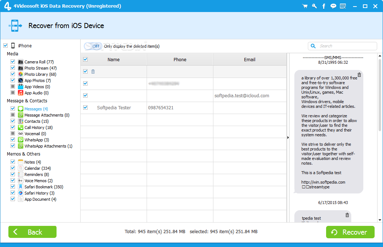Select Reminders (8) category

(36, 175)
